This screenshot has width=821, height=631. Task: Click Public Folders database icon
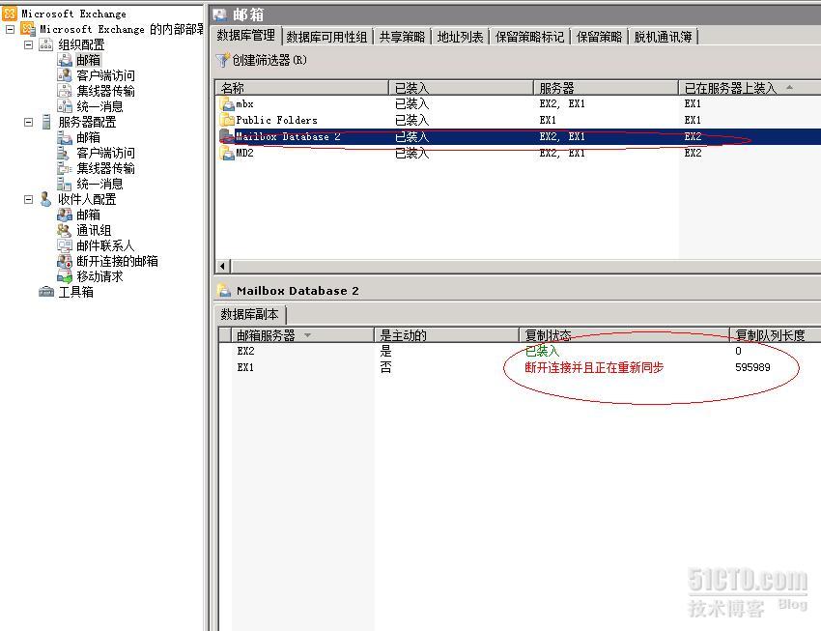[x=227, y=120]
